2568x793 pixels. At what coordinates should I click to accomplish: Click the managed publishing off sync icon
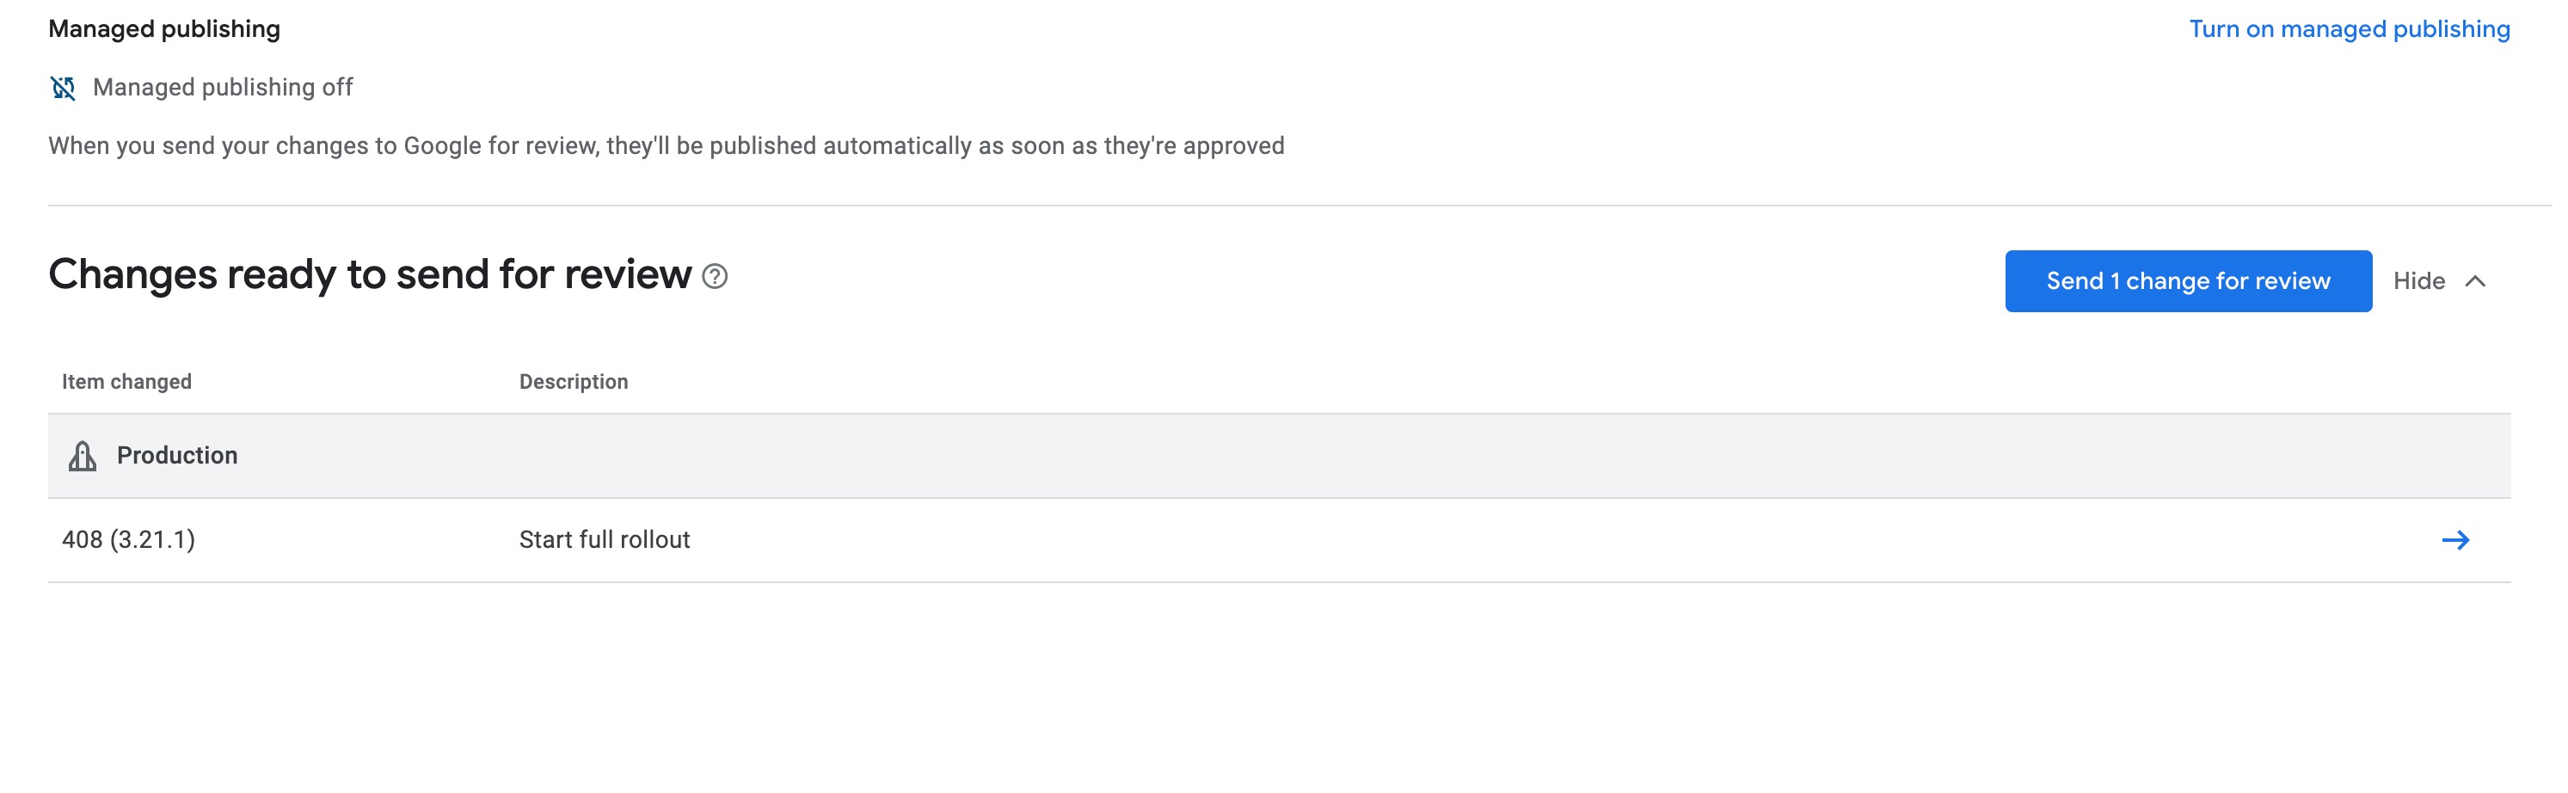click(x=63, y=88)
